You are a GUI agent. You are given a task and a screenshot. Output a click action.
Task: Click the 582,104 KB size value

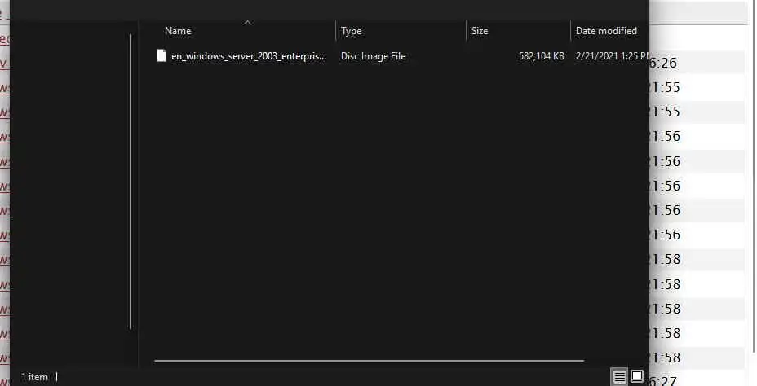(541, 56)
